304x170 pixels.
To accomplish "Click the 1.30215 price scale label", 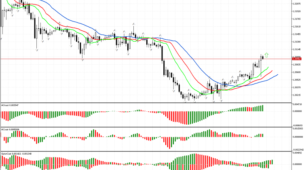I will coord(297,95).
